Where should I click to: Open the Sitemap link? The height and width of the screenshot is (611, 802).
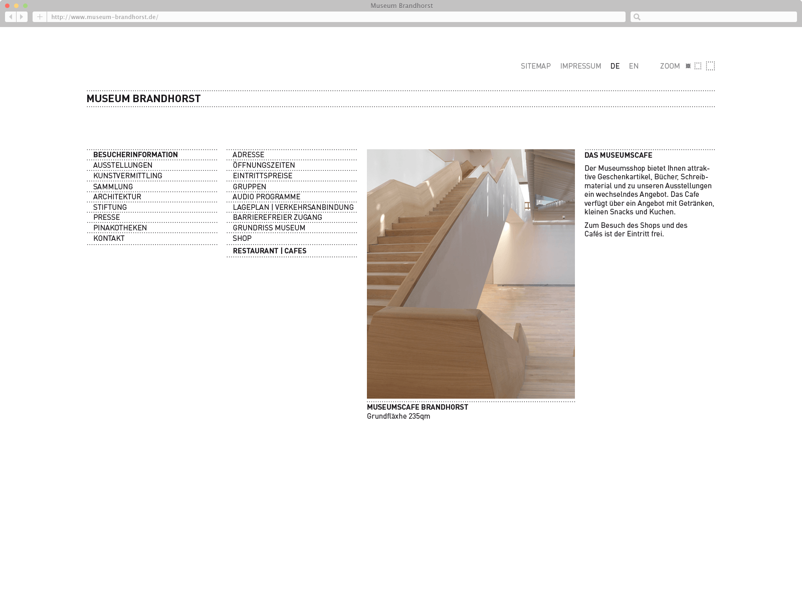pos(535,66)
